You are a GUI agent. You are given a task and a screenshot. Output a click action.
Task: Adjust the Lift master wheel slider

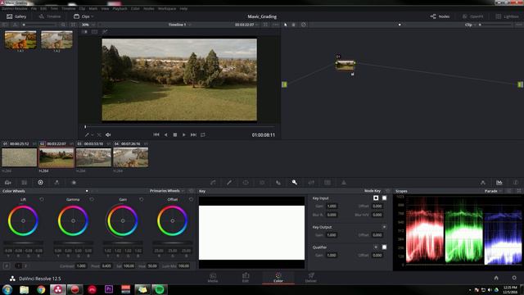(23, 243)
